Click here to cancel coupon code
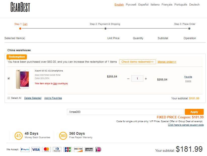Screen dimensions: 207x156 [x=186, y=125]
